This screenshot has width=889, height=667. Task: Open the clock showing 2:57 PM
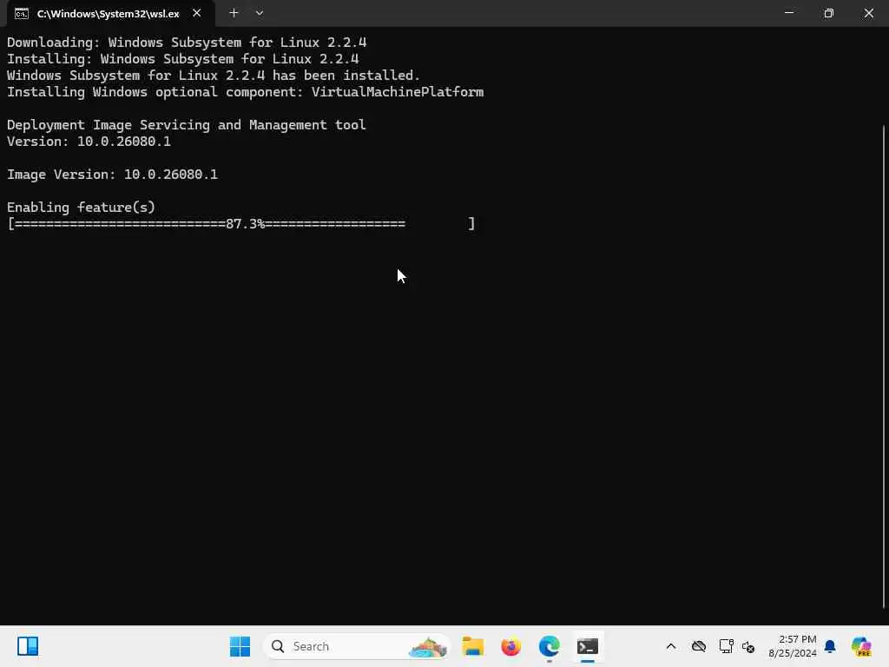coord(793,646)
